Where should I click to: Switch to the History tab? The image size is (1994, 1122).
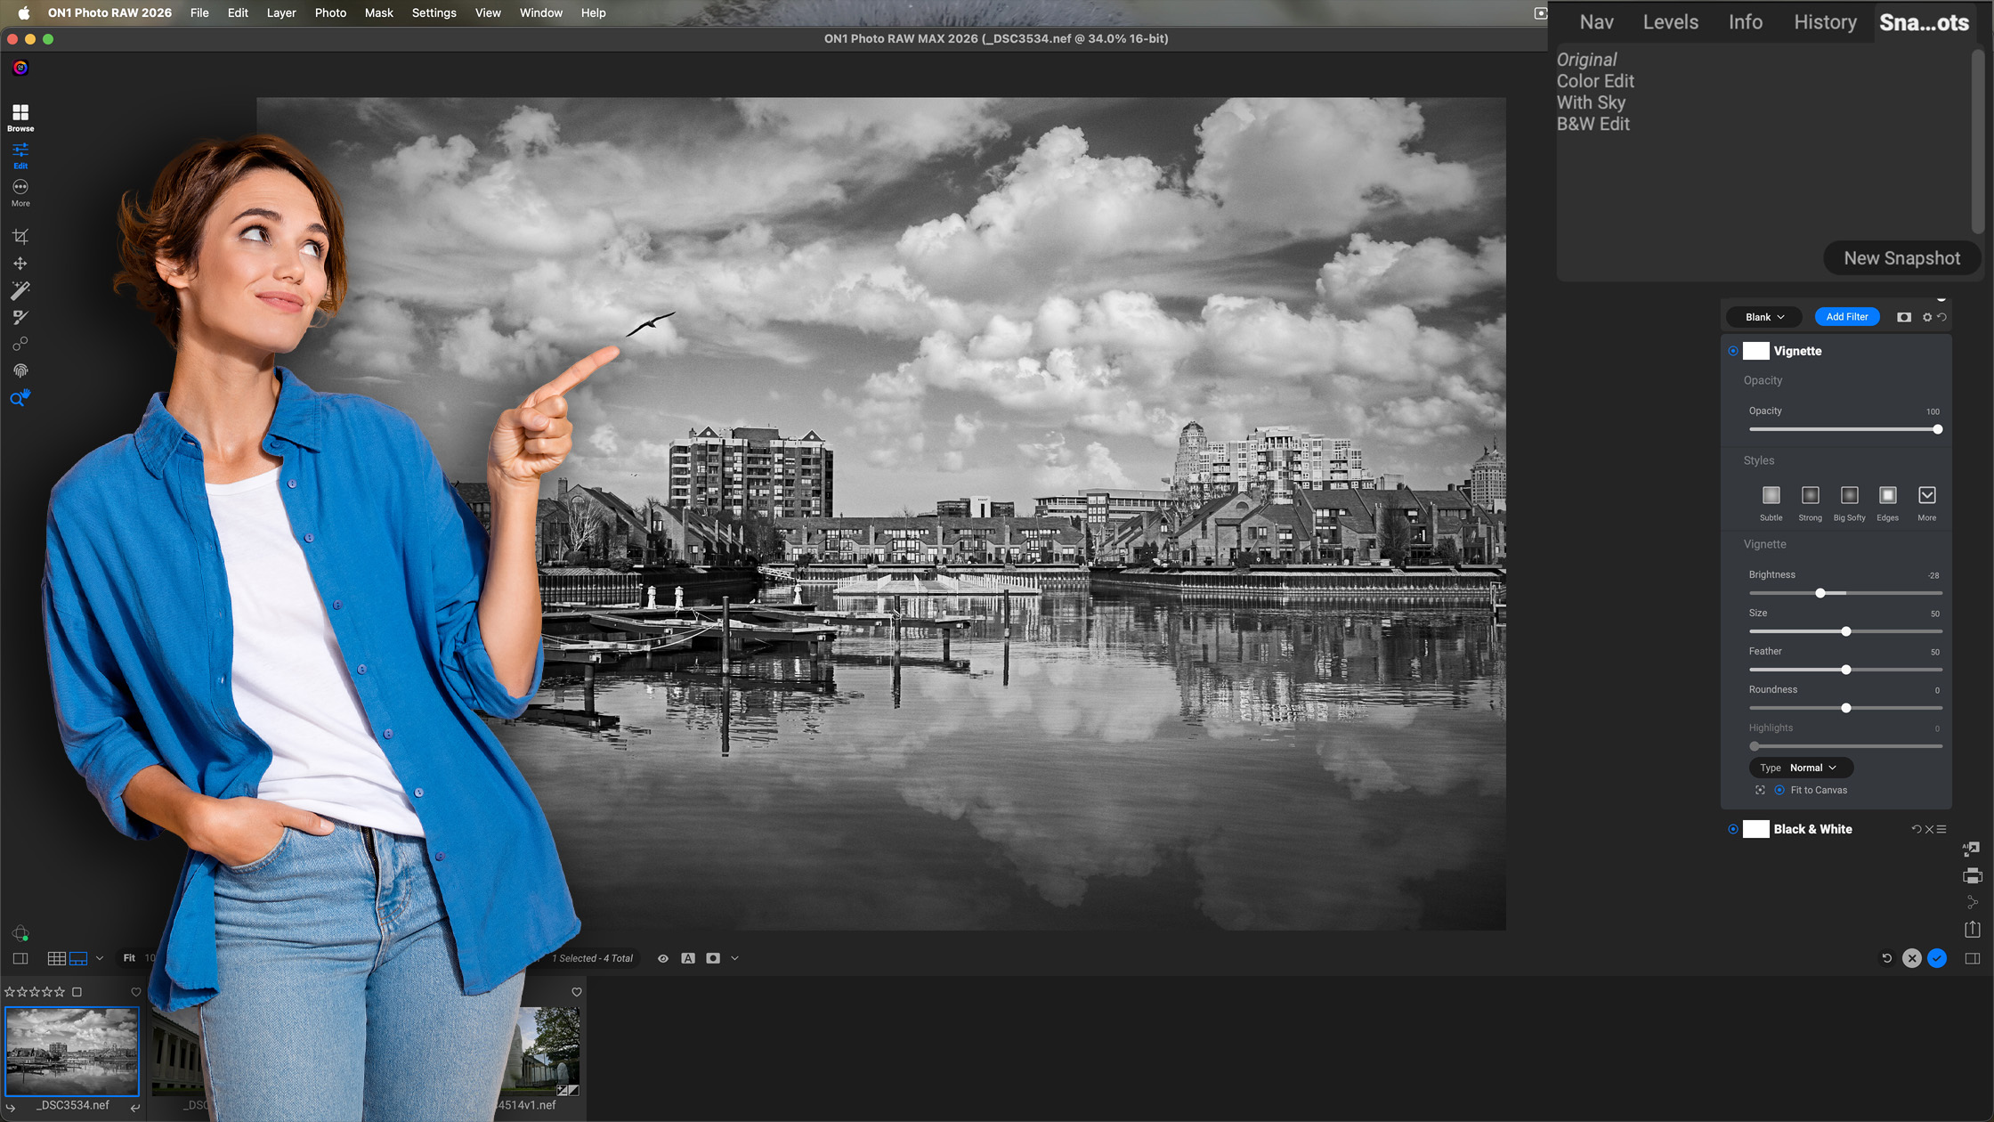(x=1824, y=21)
